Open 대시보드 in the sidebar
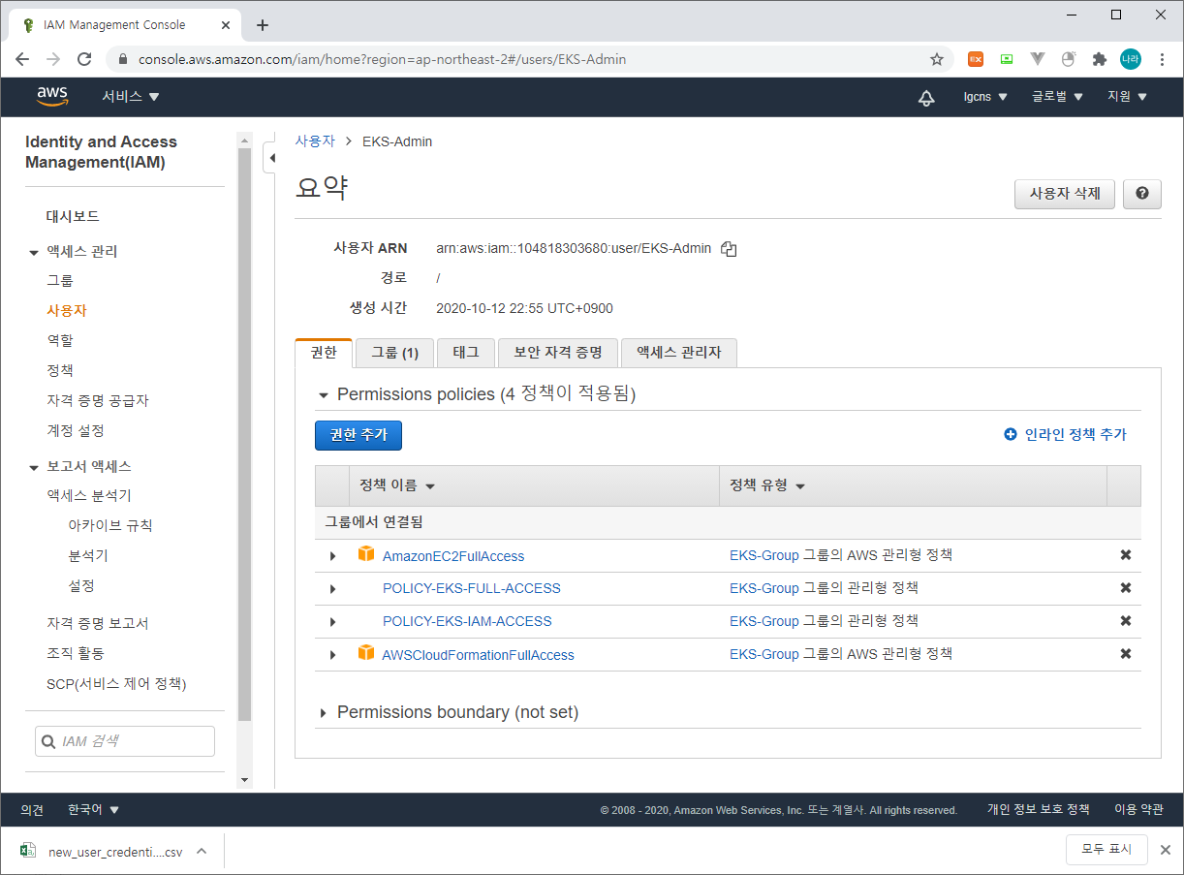Image resolution: width=1184 pixels, height=875 pixels. (x=73, y=216)
